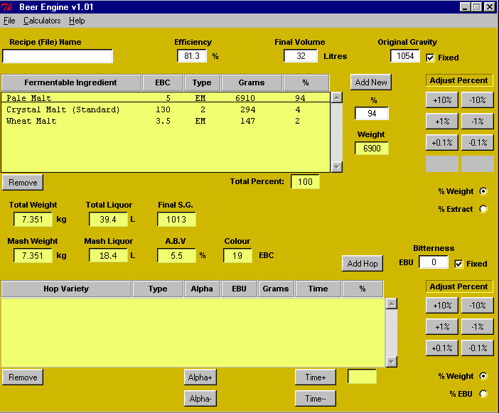This screenshot has height=413, width=499.
Task: Click the hops Alpha column header
Action: (202, 289)
